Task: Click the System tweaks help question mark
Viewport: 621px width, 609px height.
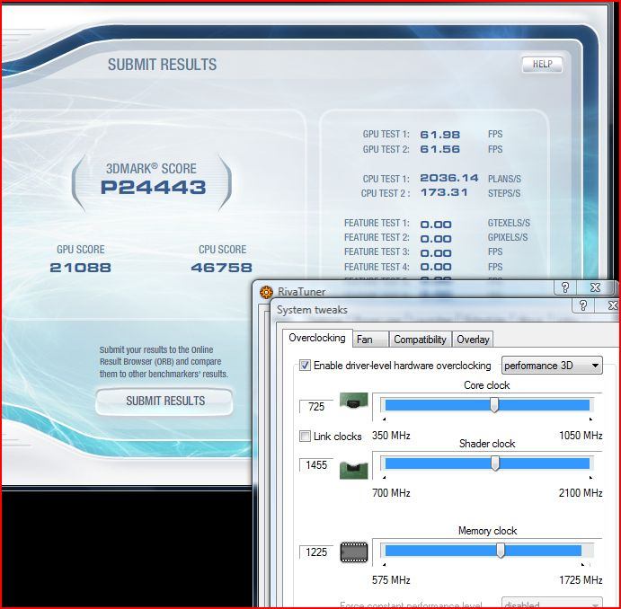Action: point(583,305)
